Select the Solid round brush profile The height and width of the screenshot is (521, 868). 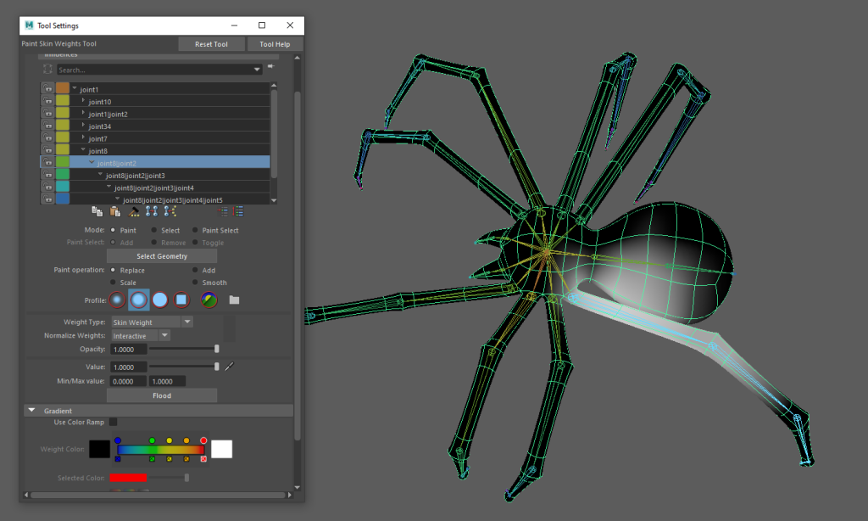pos(160,300)
